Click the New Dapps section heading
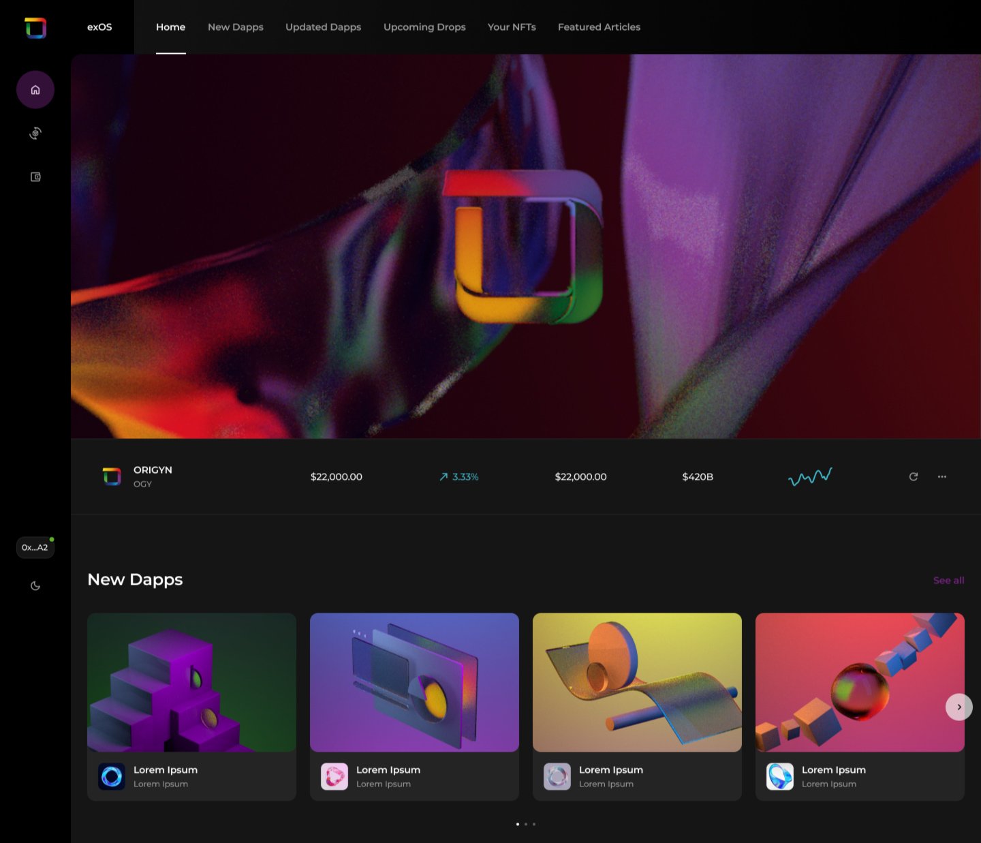The height and width of the screenshot is (843, 981). click(x=135, y=580)
